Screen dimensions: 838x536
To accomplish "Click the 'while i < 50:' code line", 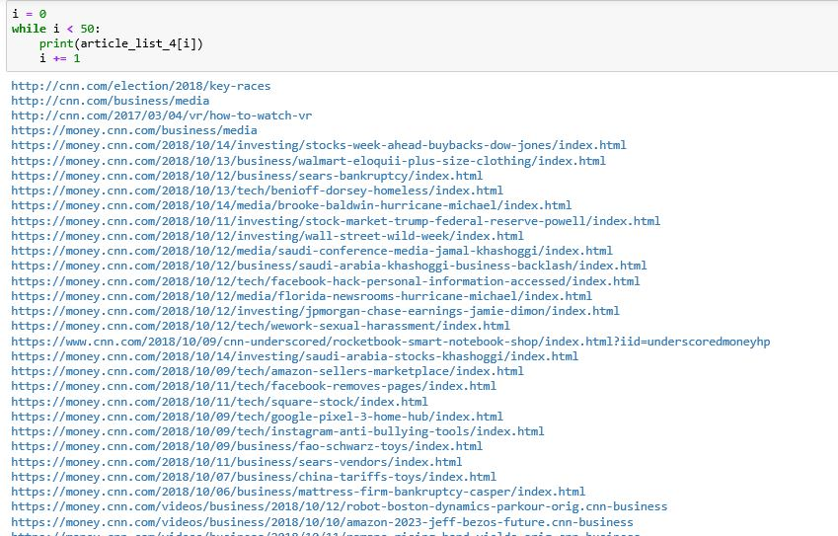I will 55,29.
